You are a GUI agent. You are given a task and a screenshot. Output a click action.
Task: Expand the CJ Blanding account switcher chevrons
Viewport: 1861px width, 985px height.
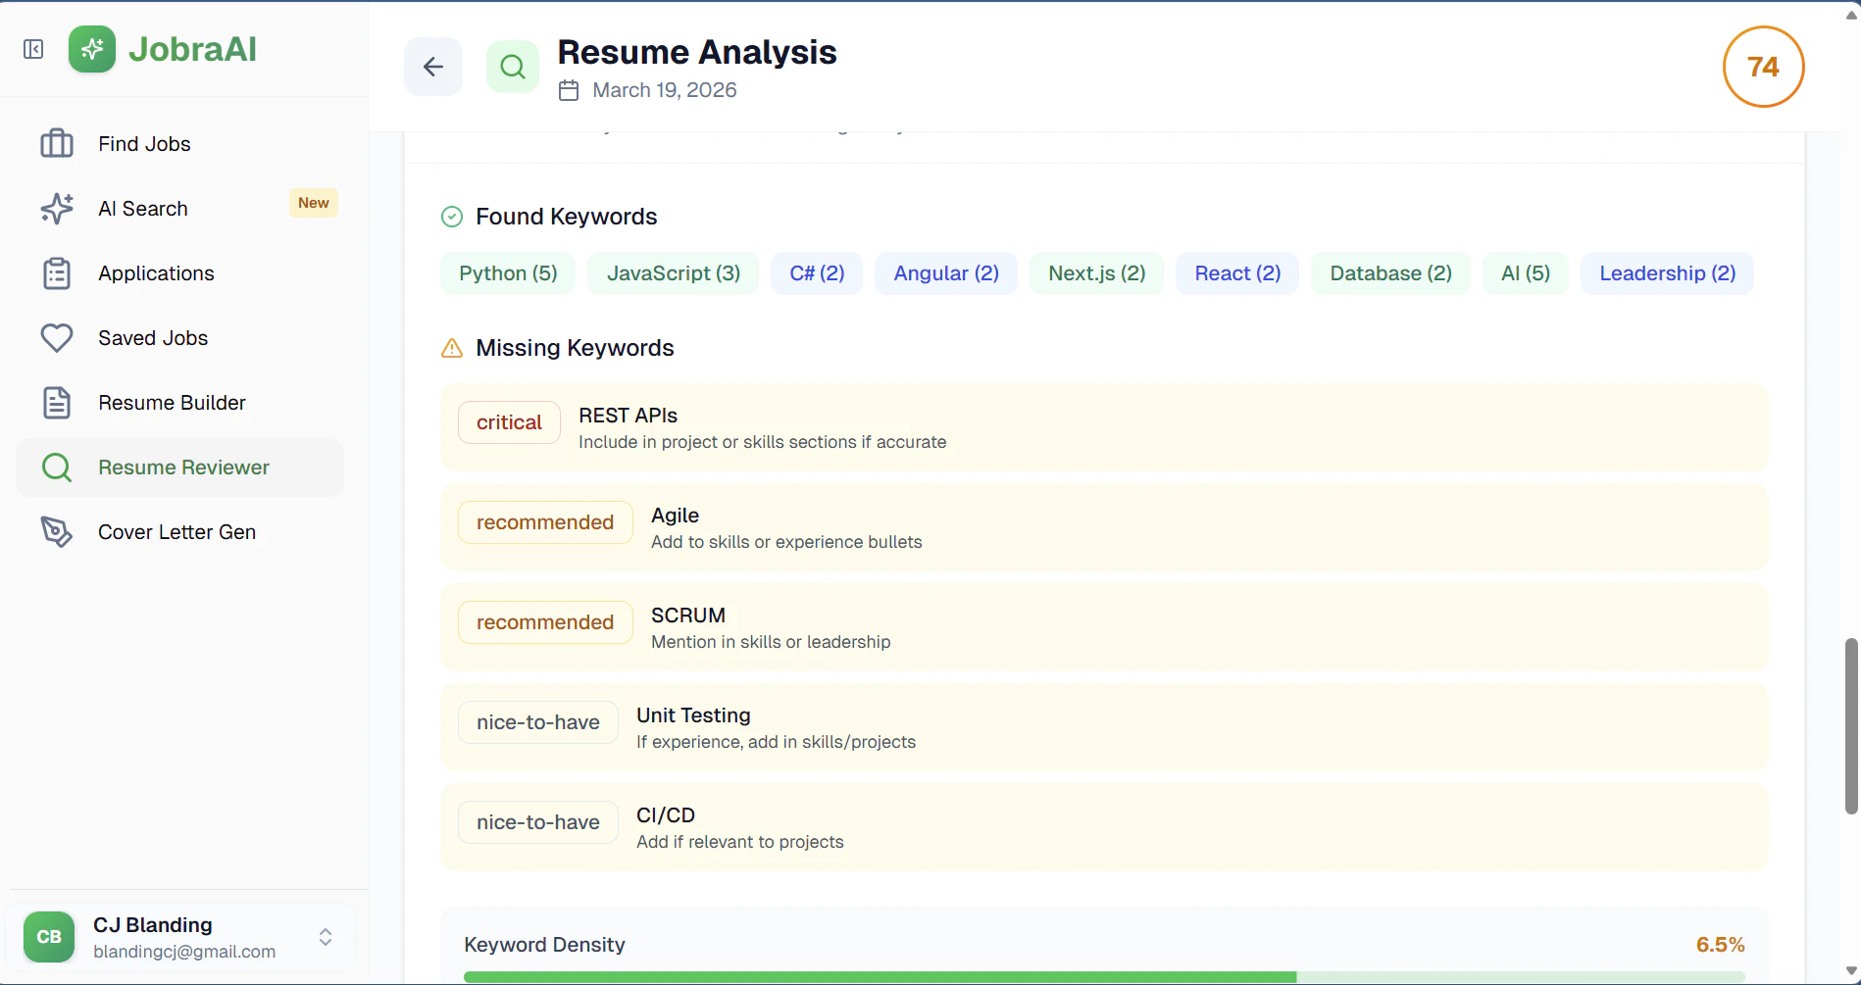pyautogui.click(x=326, y=937)
